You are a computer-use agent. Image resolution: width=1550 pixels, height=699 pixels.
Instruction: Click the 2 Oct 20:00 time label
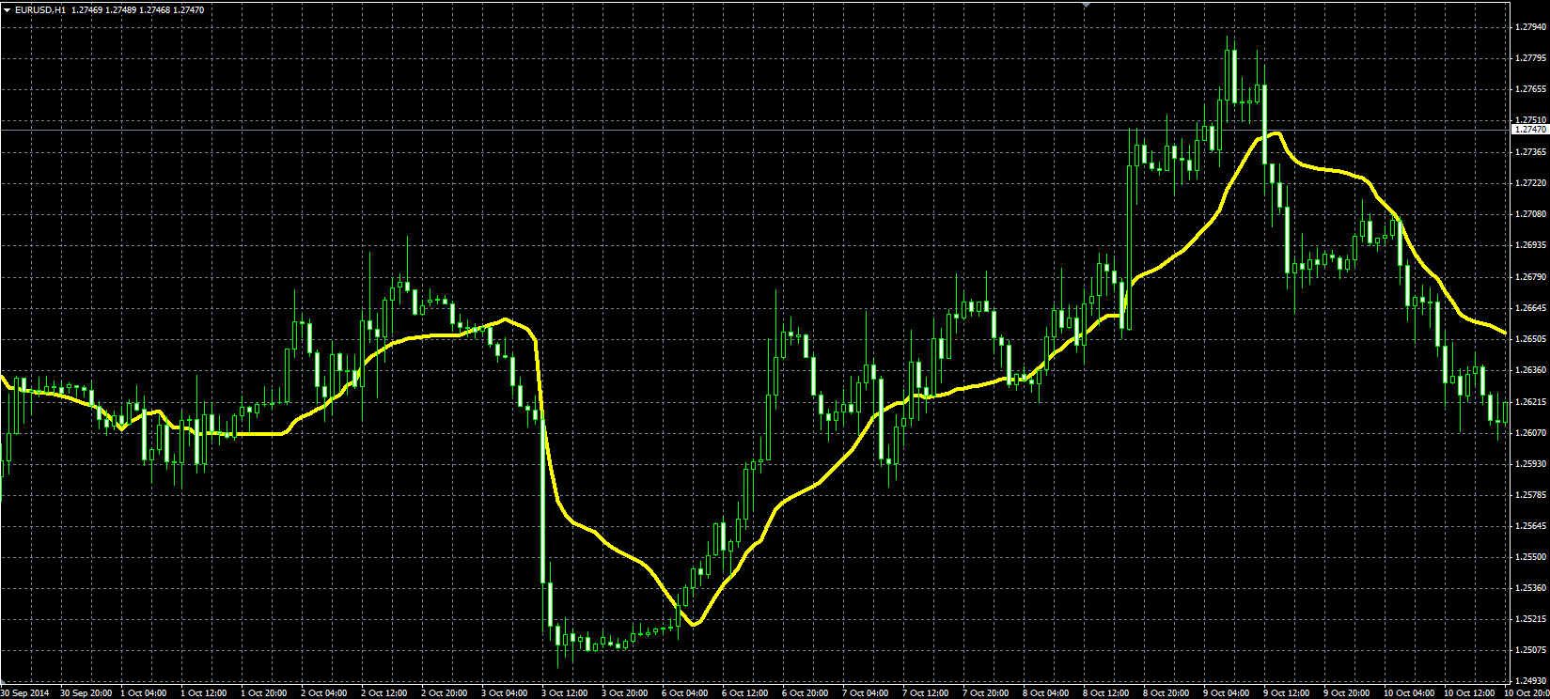(x=446, y=693)
